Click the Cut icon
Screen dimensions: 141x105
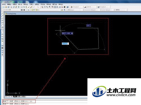point(22,7)
